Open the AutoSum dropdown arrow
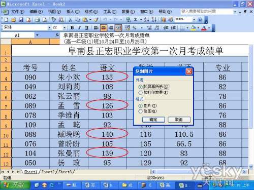254x190 pixels. tap(141, 20)
